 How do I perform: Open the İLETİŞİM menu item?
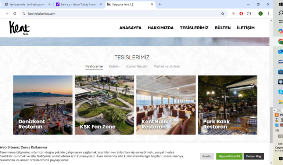coord(246,28)
